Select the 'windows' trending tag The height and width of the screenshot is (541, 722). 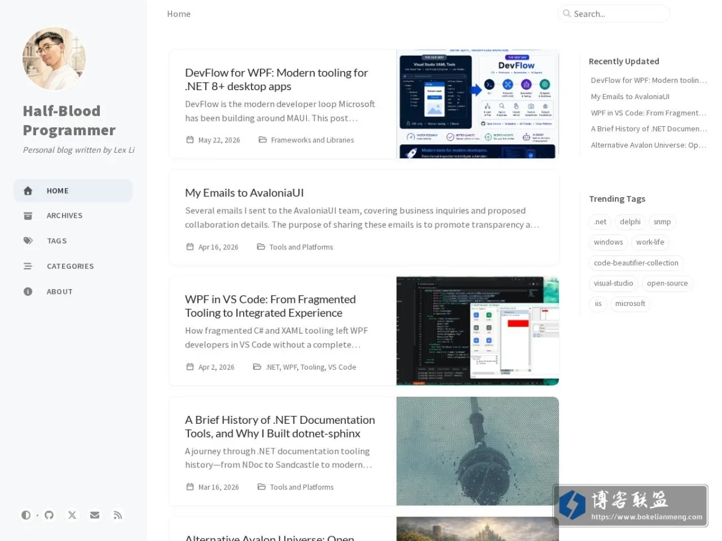point(608,242)
